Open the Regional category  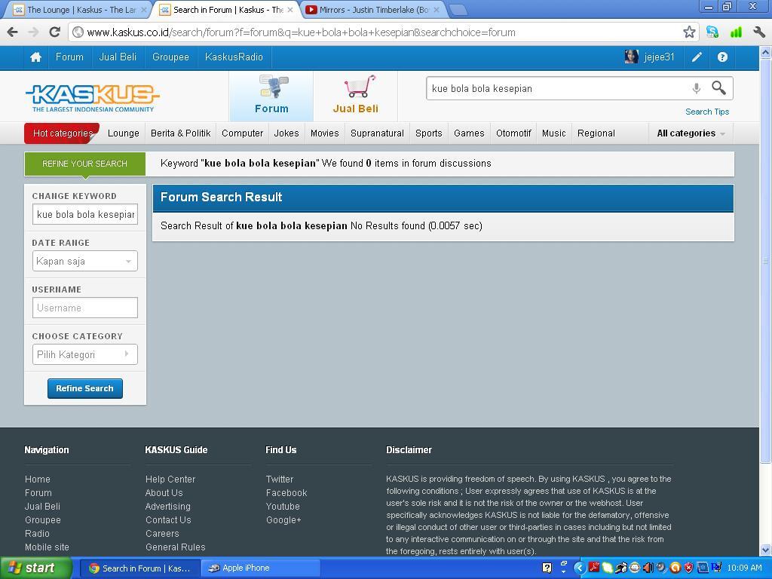click(596, 133)
